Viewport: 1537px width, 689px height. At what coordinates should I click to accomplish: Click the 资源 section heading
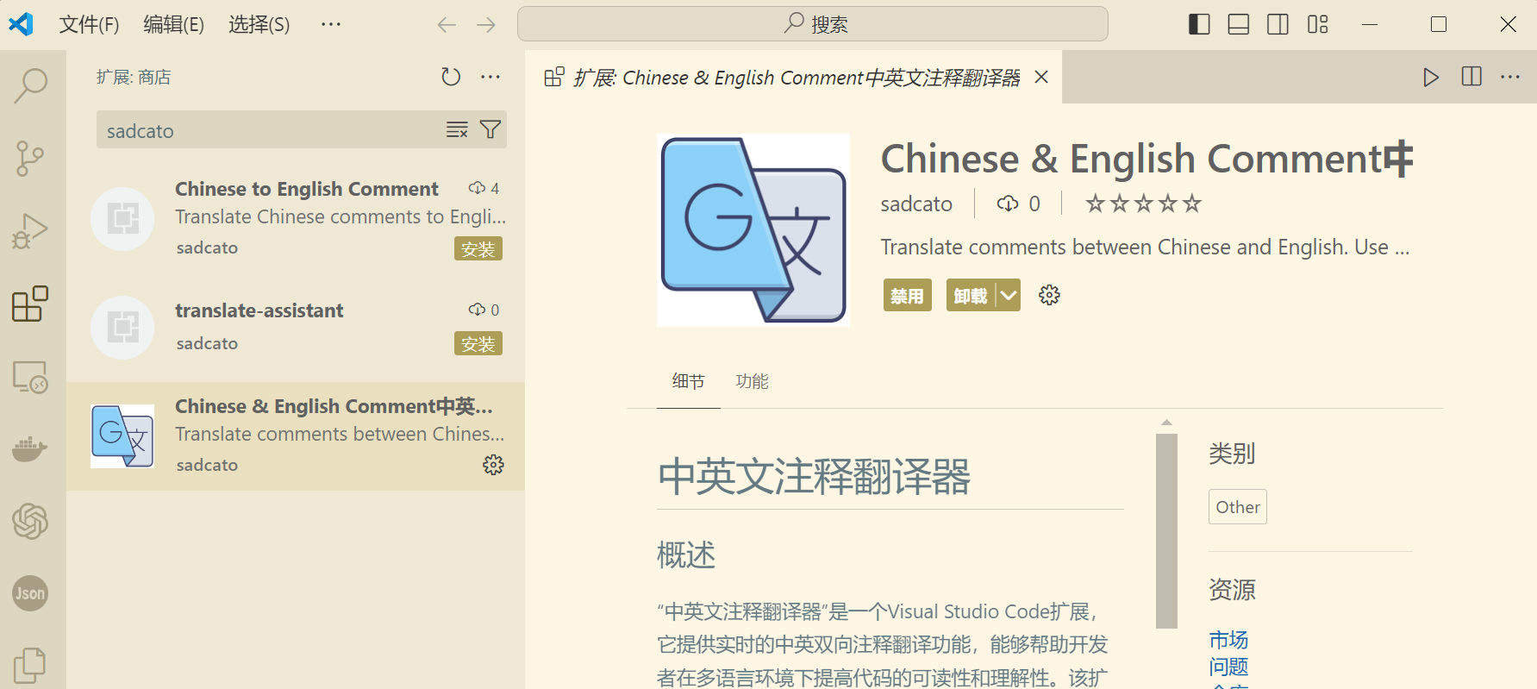tap(1232, 590)
